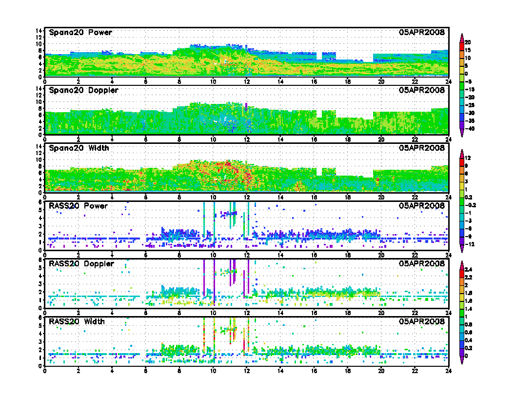Image resolution: width=515 pixels, height=398 pixels.
Task: Click the colorbar label "0.6"
Action: coord(468,332)
